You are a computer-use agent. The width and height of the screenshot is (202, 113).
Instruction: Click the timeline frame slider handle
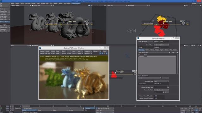tap(26, 106)
